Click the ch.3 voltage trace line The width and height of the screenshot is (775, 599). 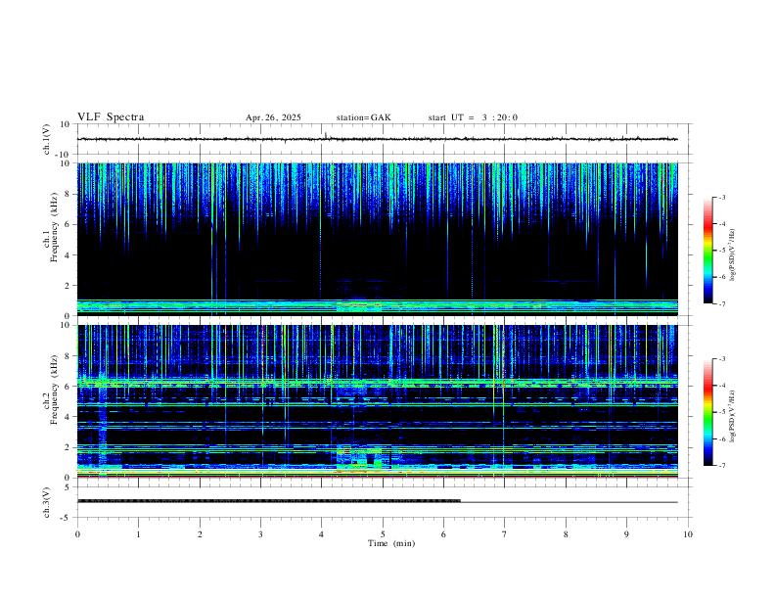point(378,502)
